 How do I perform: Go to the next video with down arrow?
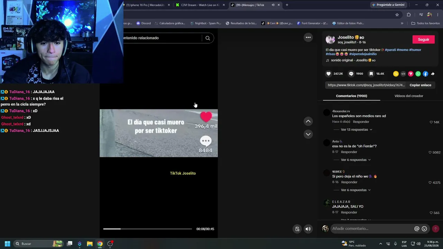(x=308, y=134)
